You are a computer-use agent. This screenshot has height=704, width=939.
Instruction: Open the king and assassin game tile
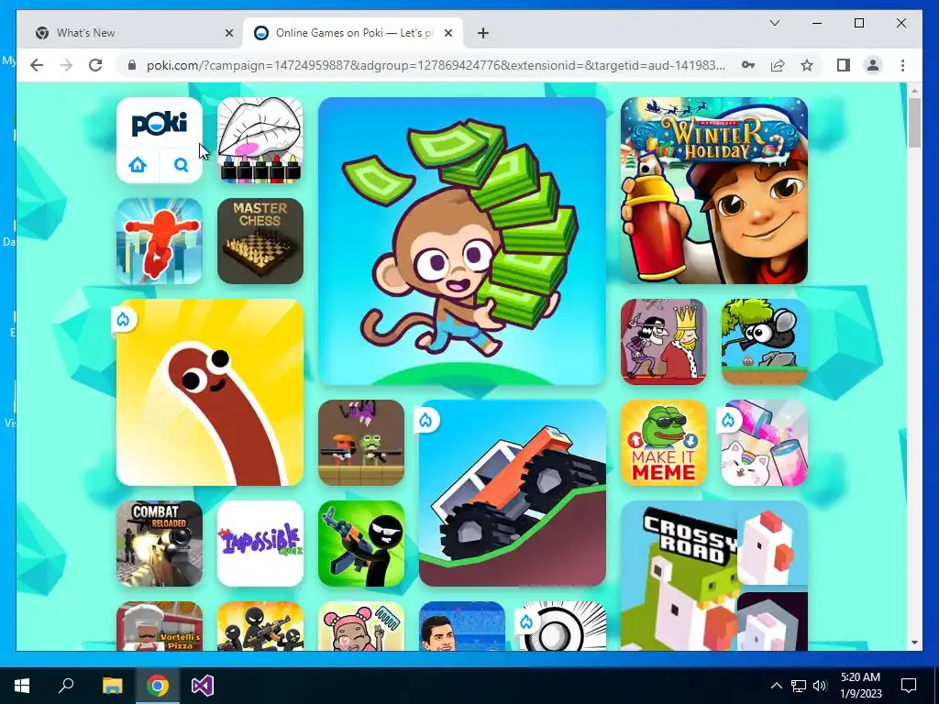click(x=664, y=342)
